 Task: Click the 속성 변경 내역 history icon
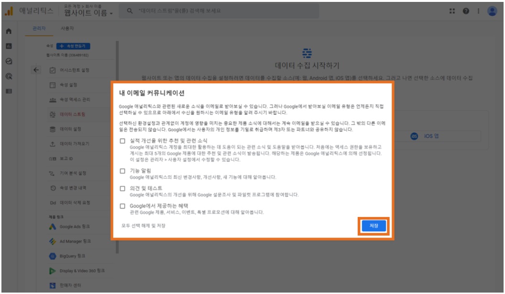(53, 188)
